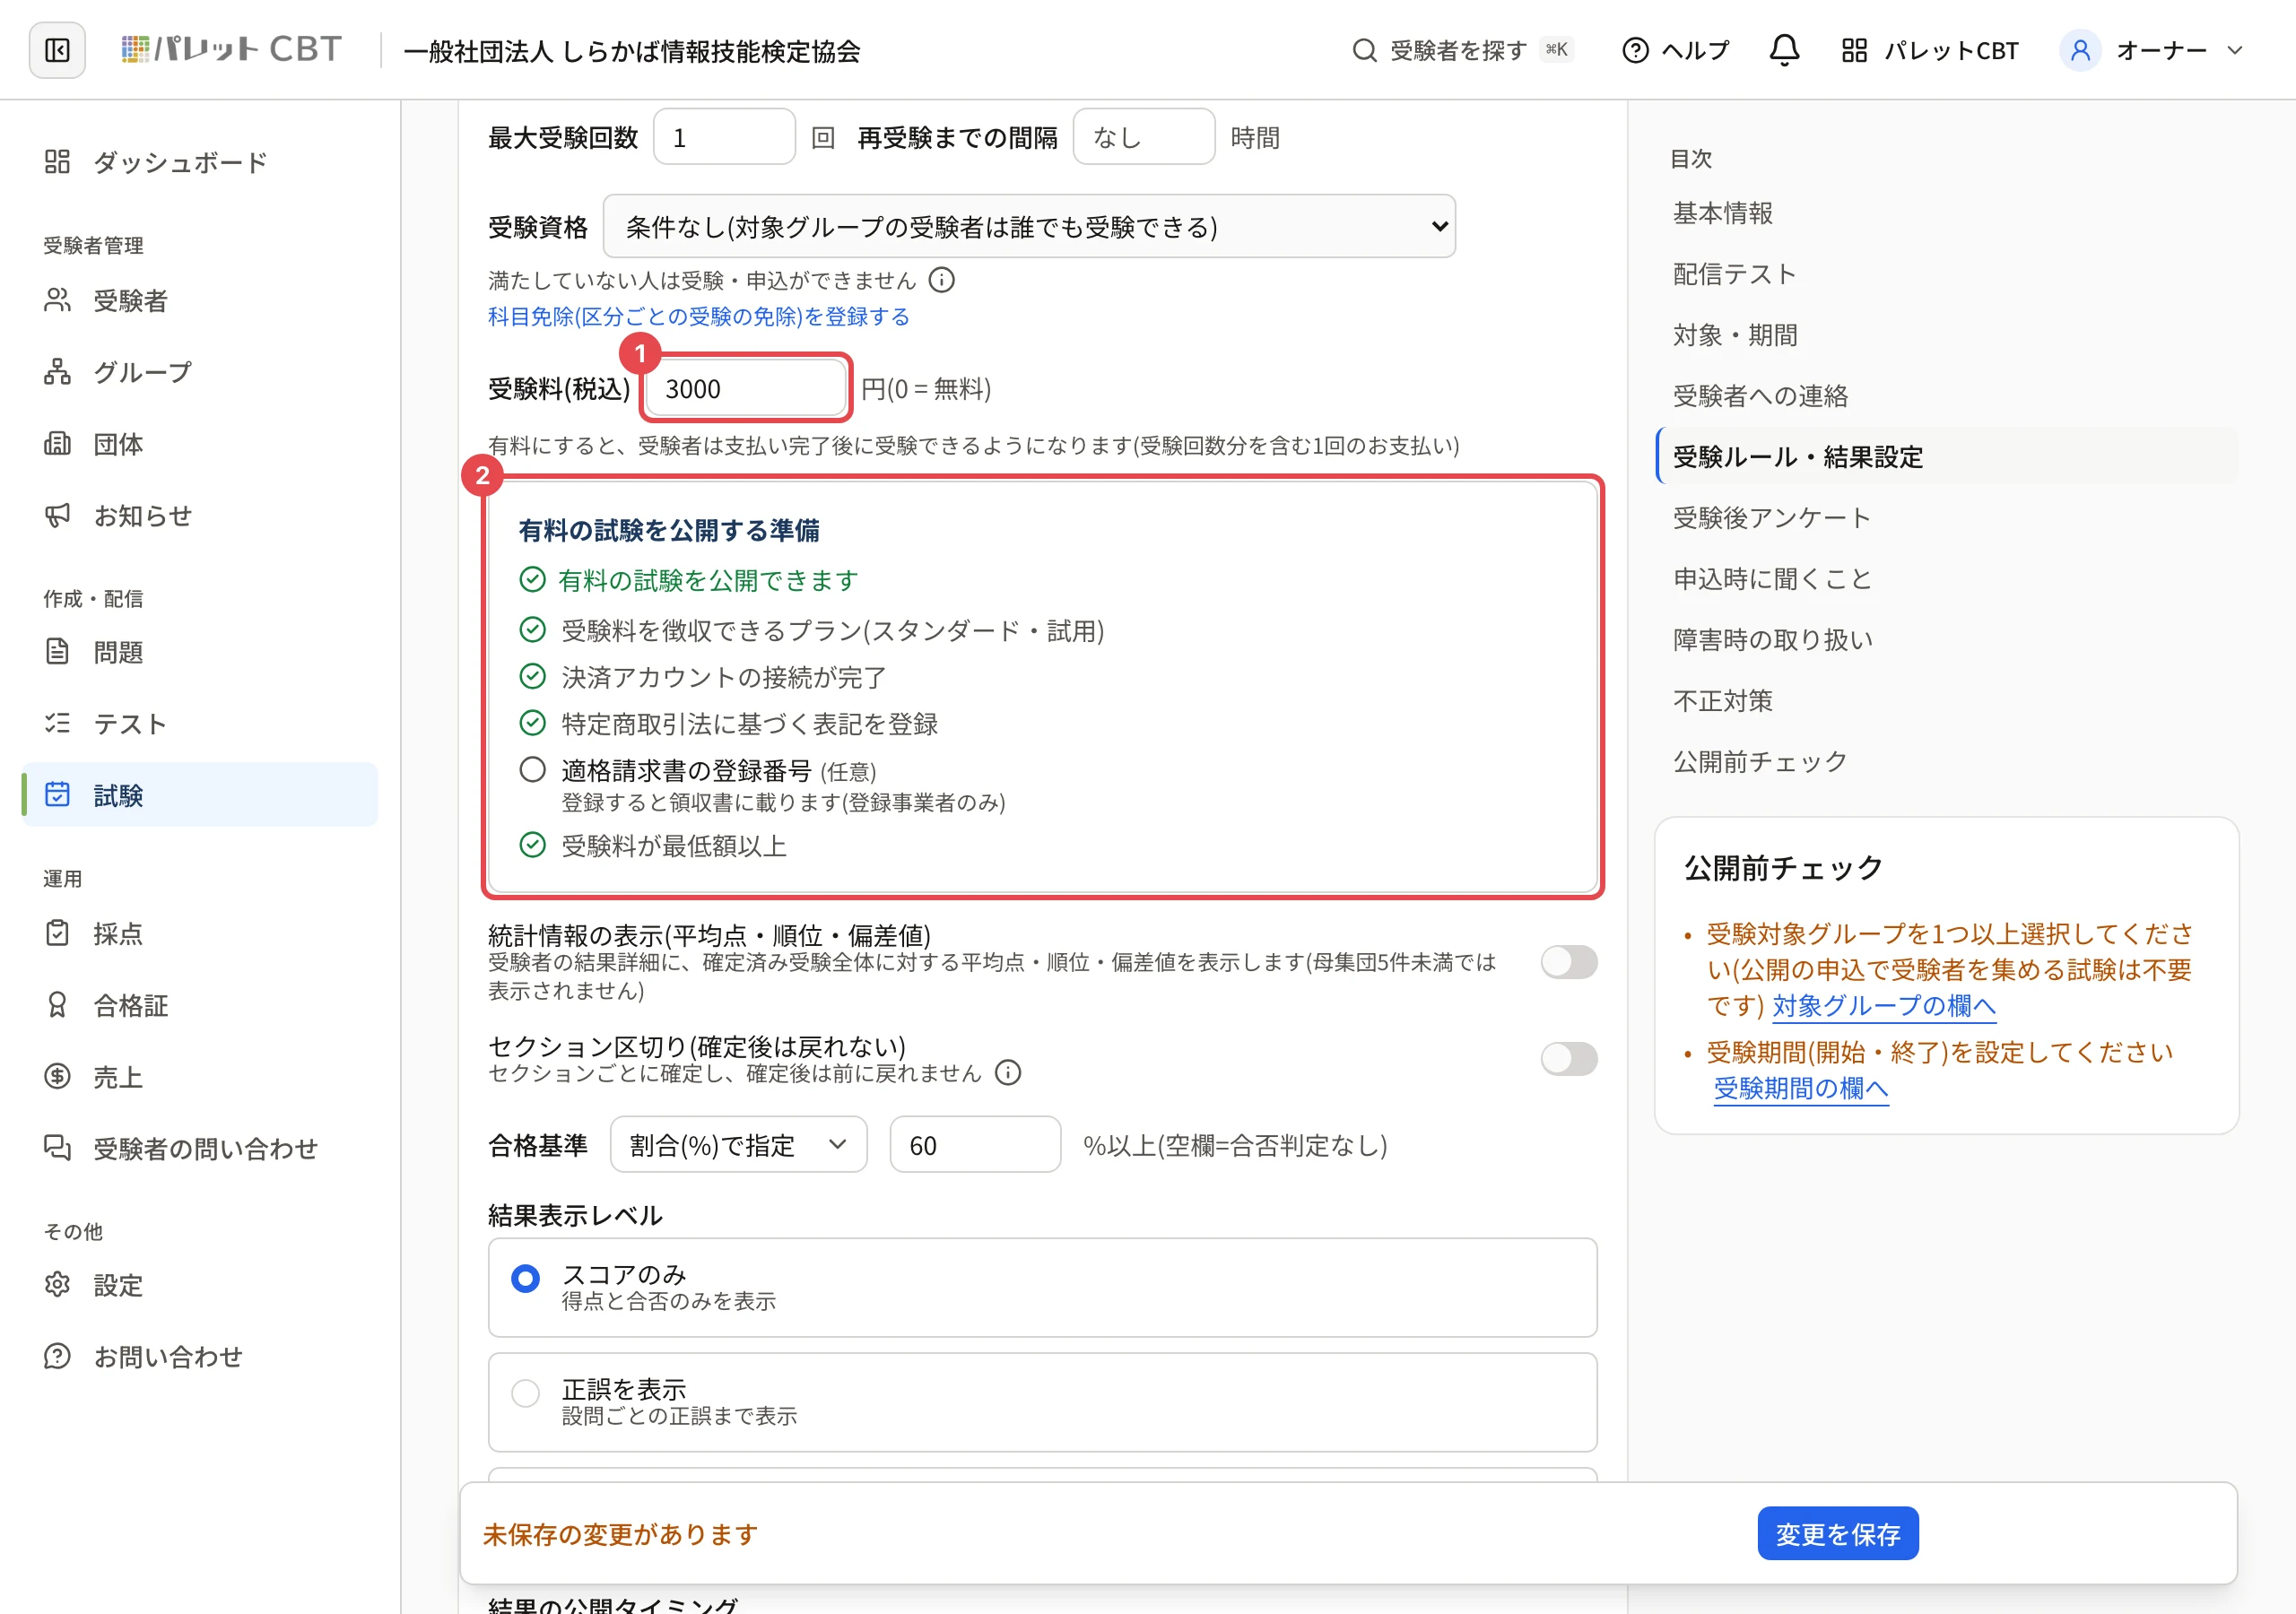Click the 受験料(税込) input field
This screenshot has width=2296, height=1614.
(x=746, y=388)
